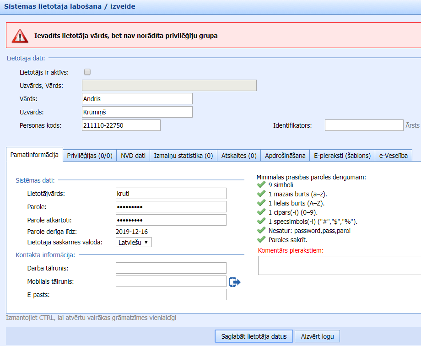This screenshot has width=421, height=346.
Task: Click into the Personas kods field
Action: [x=121, y=125]
